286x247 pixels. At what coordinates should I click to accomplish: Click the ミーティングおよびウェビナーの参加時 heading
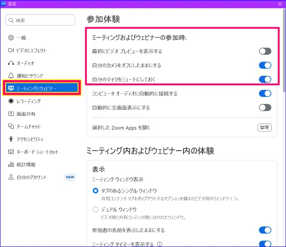(x=139, y=37)
